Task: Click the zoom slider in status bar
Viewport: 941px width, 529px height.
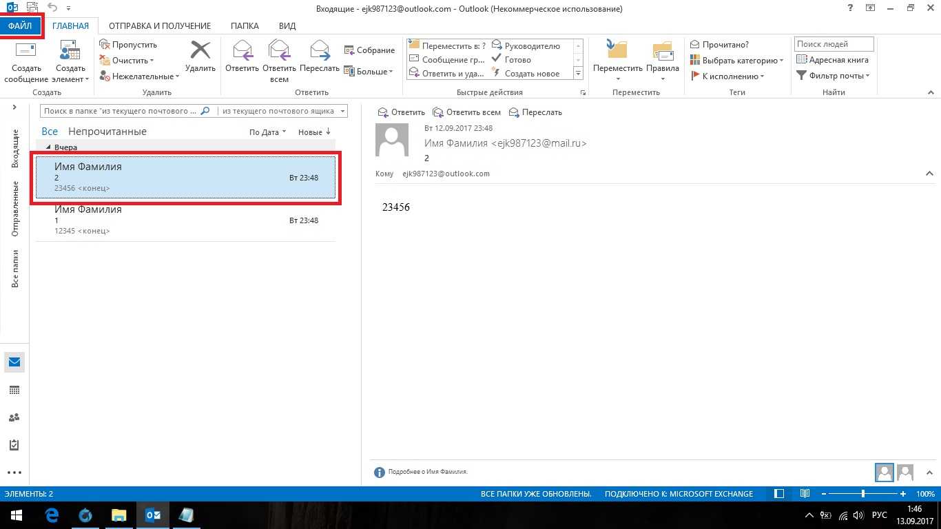Action: [863, 494]
